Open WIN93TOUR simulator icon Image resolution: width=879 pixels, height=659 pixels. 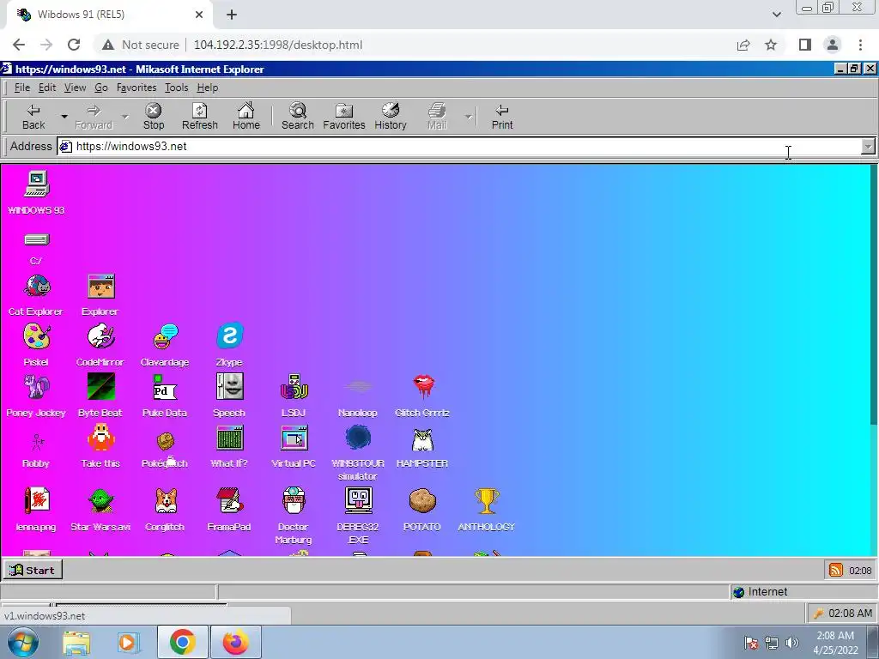[x=358, y=438]
